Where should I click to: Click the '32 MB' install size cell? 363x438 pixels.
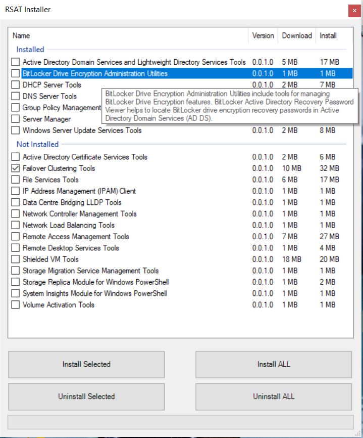click(x=329, y=168)
